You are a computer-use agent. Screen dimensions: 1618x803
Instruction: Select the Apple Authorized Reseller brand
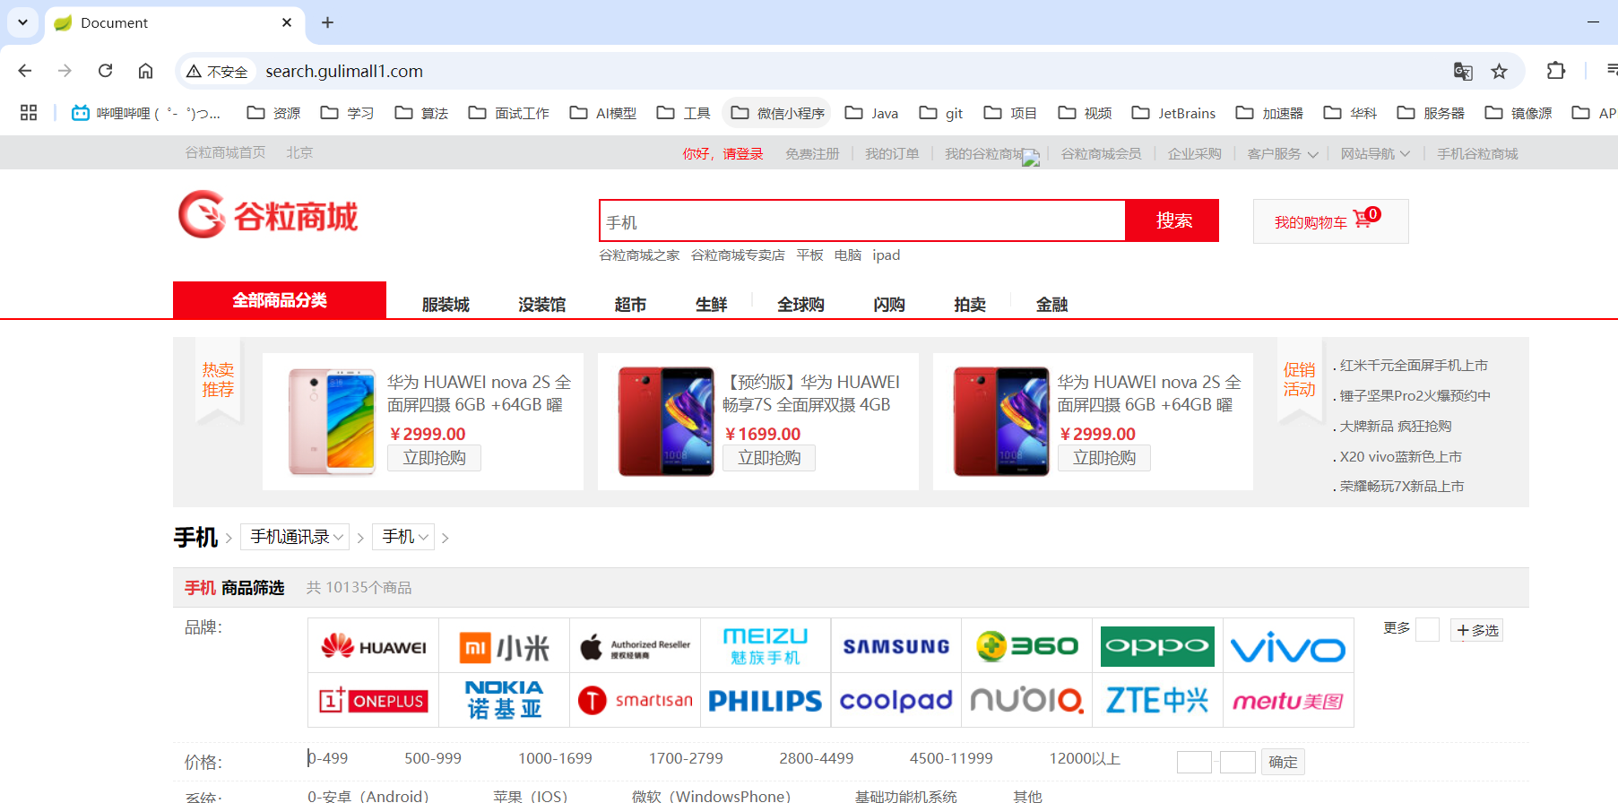636,646
